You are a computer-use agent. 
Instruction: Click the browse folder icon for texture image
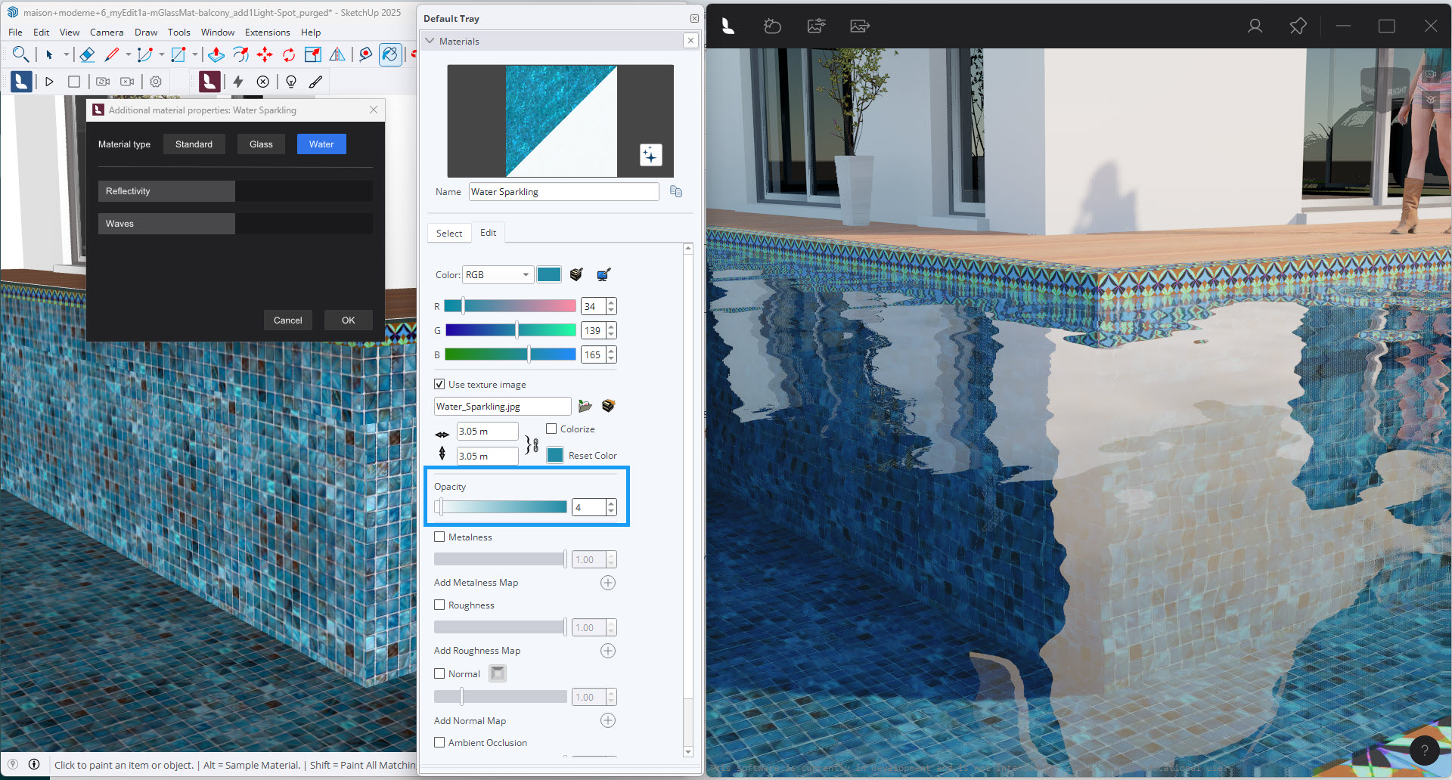tap(585, 406)
